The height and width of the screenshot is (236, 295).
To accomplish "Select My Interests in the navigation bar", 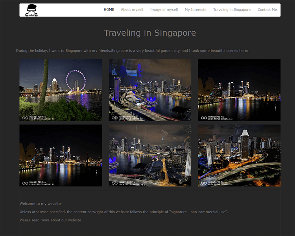I will (x=195, y=9).
